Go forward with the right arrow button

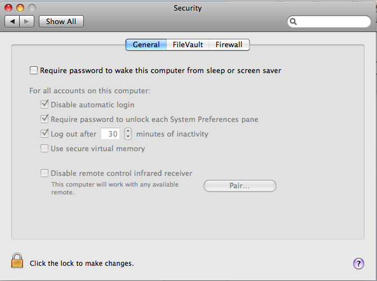[28, 21]
